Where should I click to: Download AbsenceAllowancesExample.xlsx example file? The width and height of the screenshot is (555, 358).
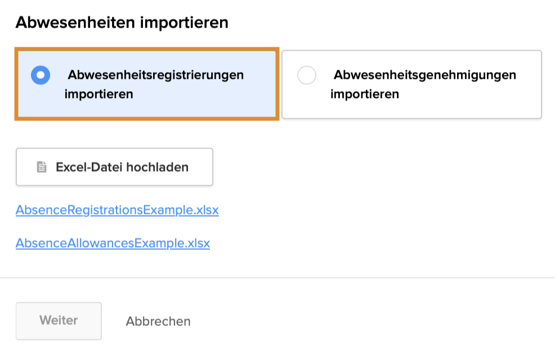pos(113,244)
